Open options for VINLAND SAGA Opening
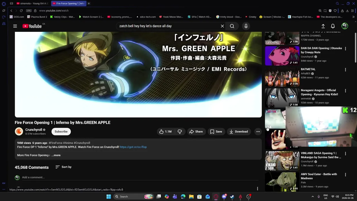 coord(345,154)
